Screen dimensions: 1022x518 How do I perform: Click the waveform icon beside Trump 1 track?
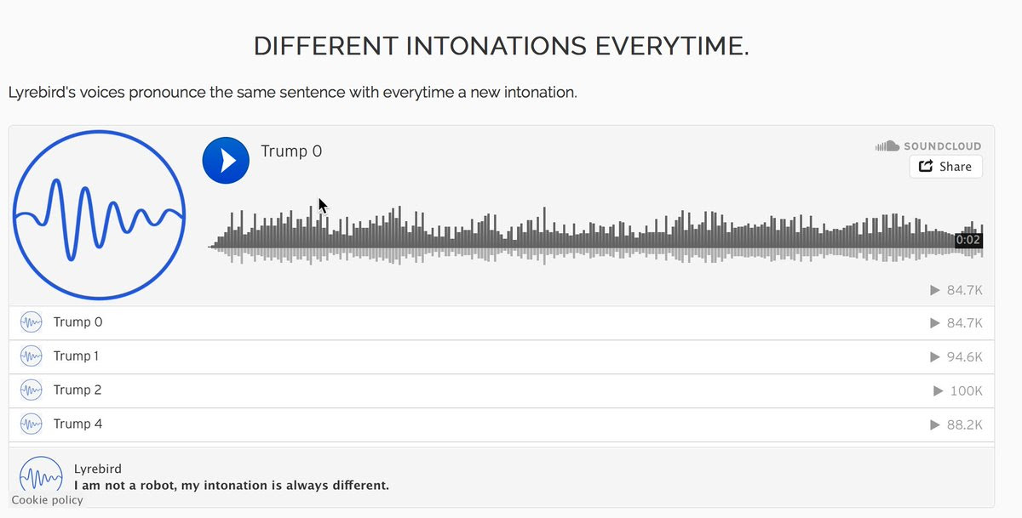click(32, 356)
